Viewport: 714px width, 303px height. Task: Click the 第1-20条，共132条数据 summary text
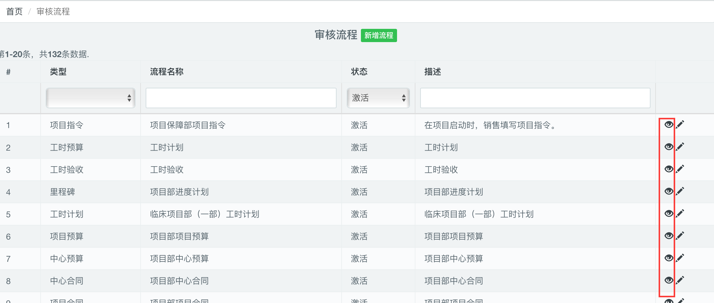[x=45, y=54]
